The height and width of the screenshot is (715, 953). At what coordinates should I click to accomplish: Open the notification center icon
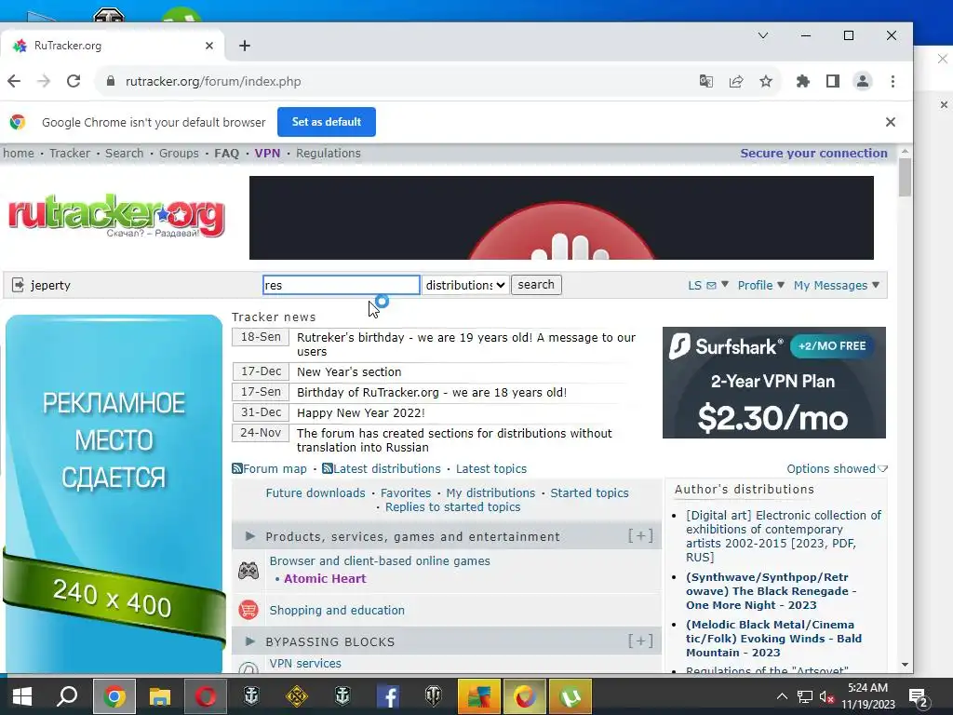918,696
